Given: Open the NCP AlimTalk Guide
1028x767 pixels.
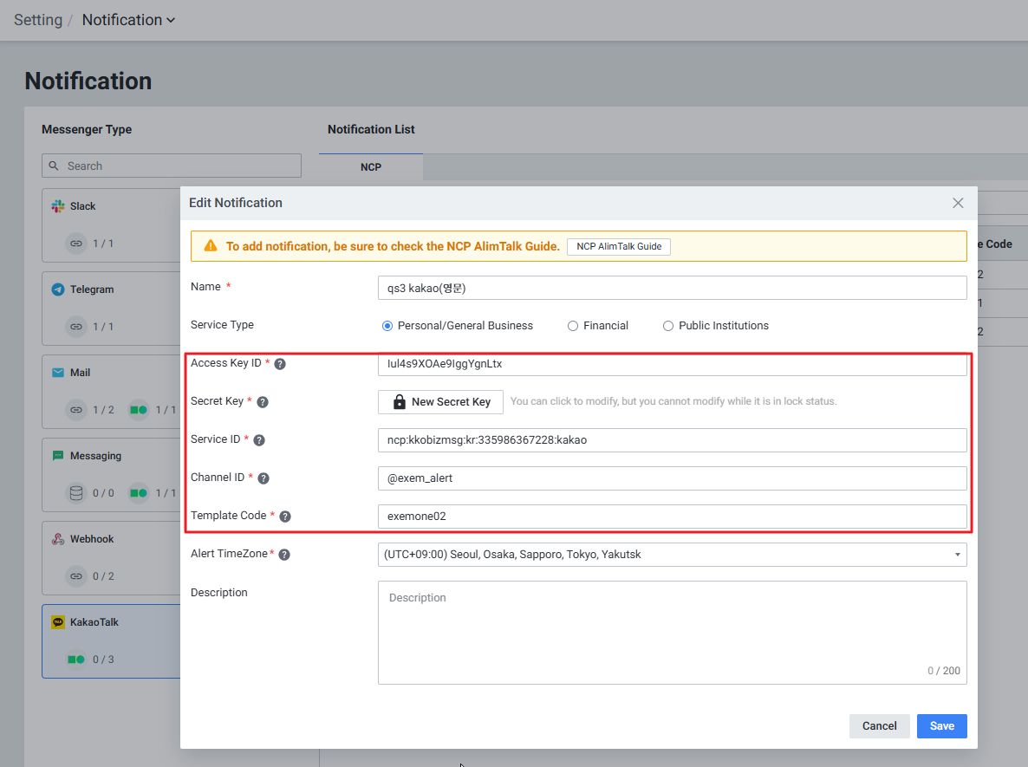Looking at the screenshot, I should [x=619, y=247].
